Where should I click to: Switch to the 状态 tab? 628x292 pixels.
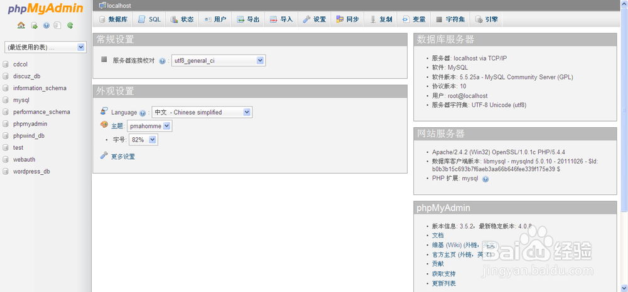[x=182, y=19]
